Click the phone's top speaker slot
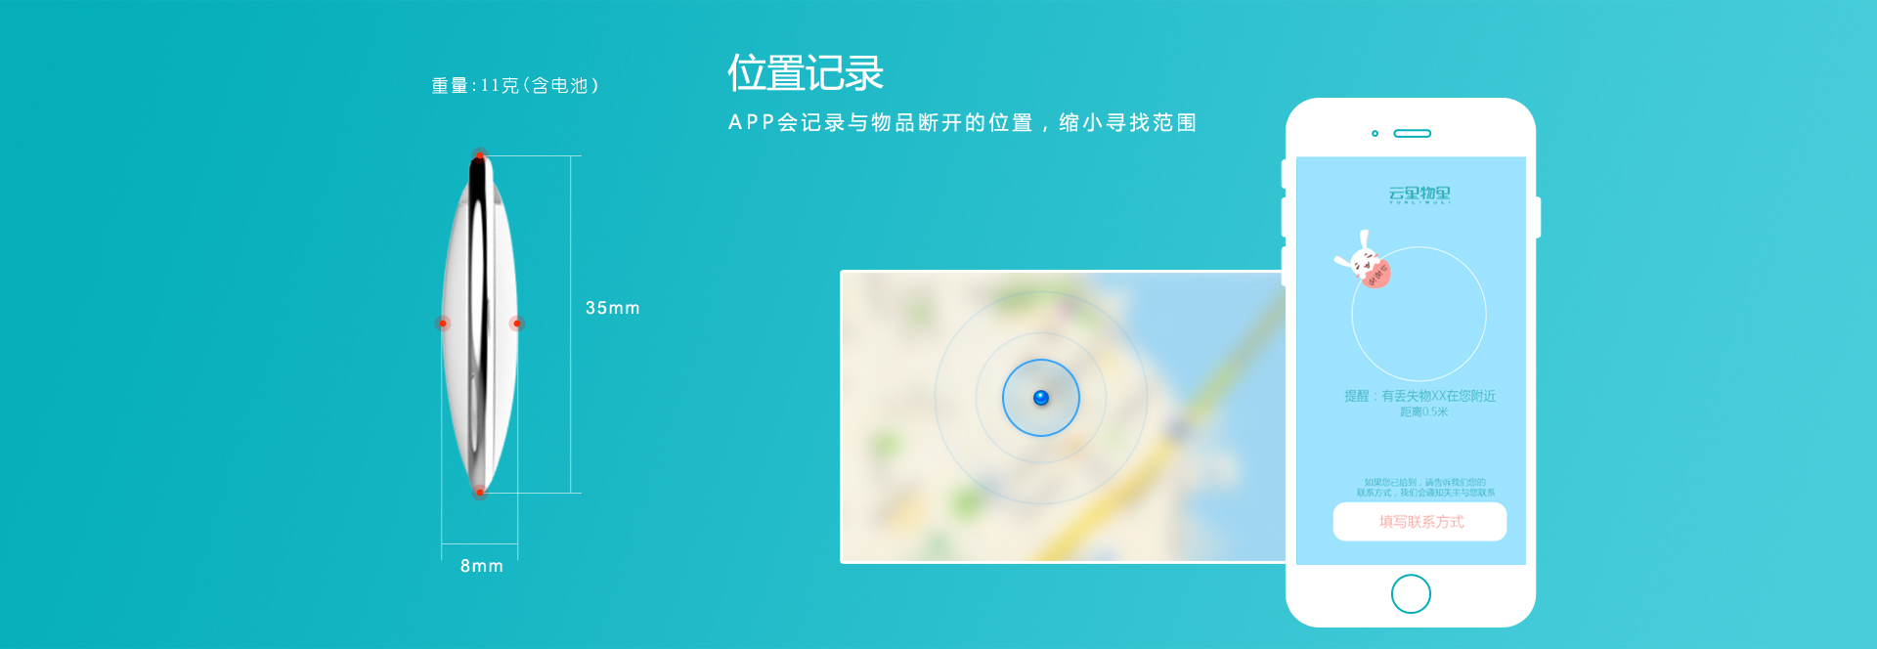Image resolution: width=1877 pixels, height=649 pixels. 1412,133
